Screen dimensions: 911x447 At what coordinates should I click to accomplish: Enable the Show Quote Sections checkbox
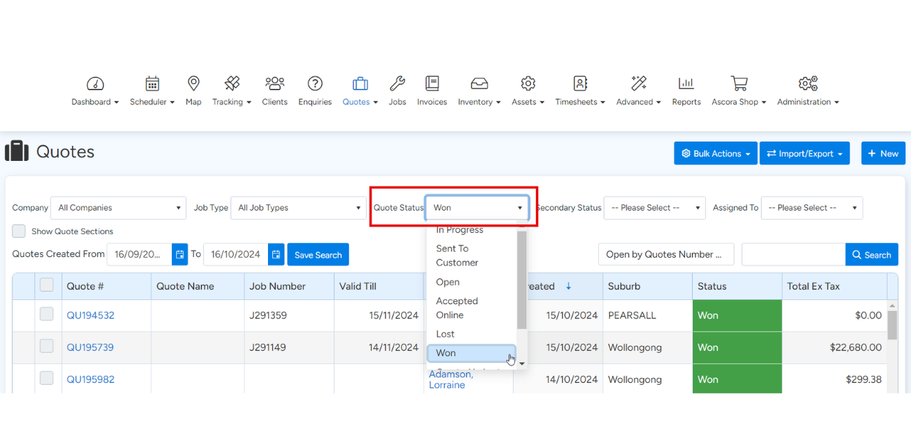coord(19,231)
